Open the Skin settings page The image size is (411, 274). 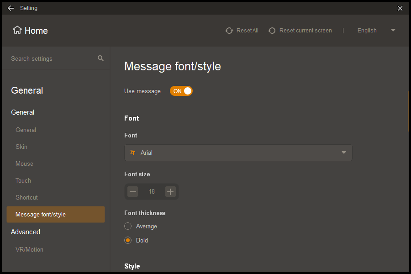tap(21, 147)
